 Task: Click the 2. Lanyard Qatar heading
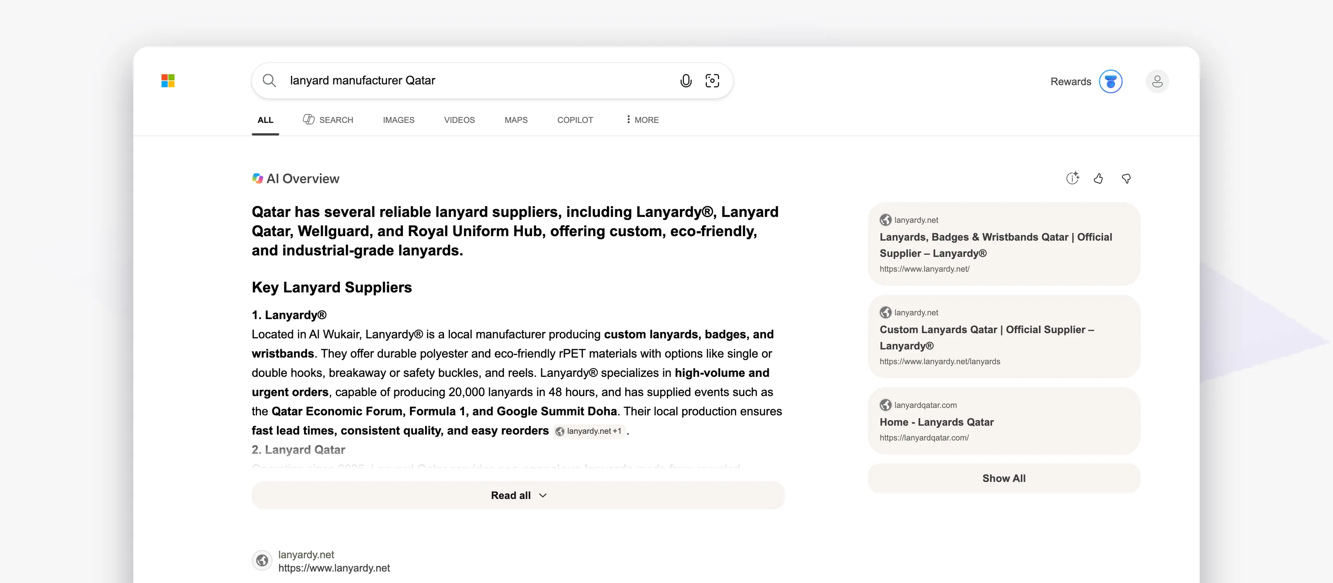[298, 450]
